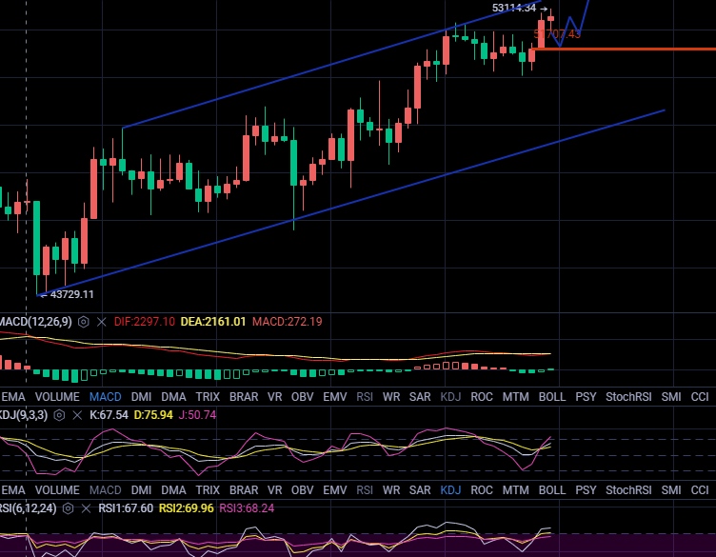
Task: Select VOLUME in the indicator row above RSI panel
Action: pos(57,490)
